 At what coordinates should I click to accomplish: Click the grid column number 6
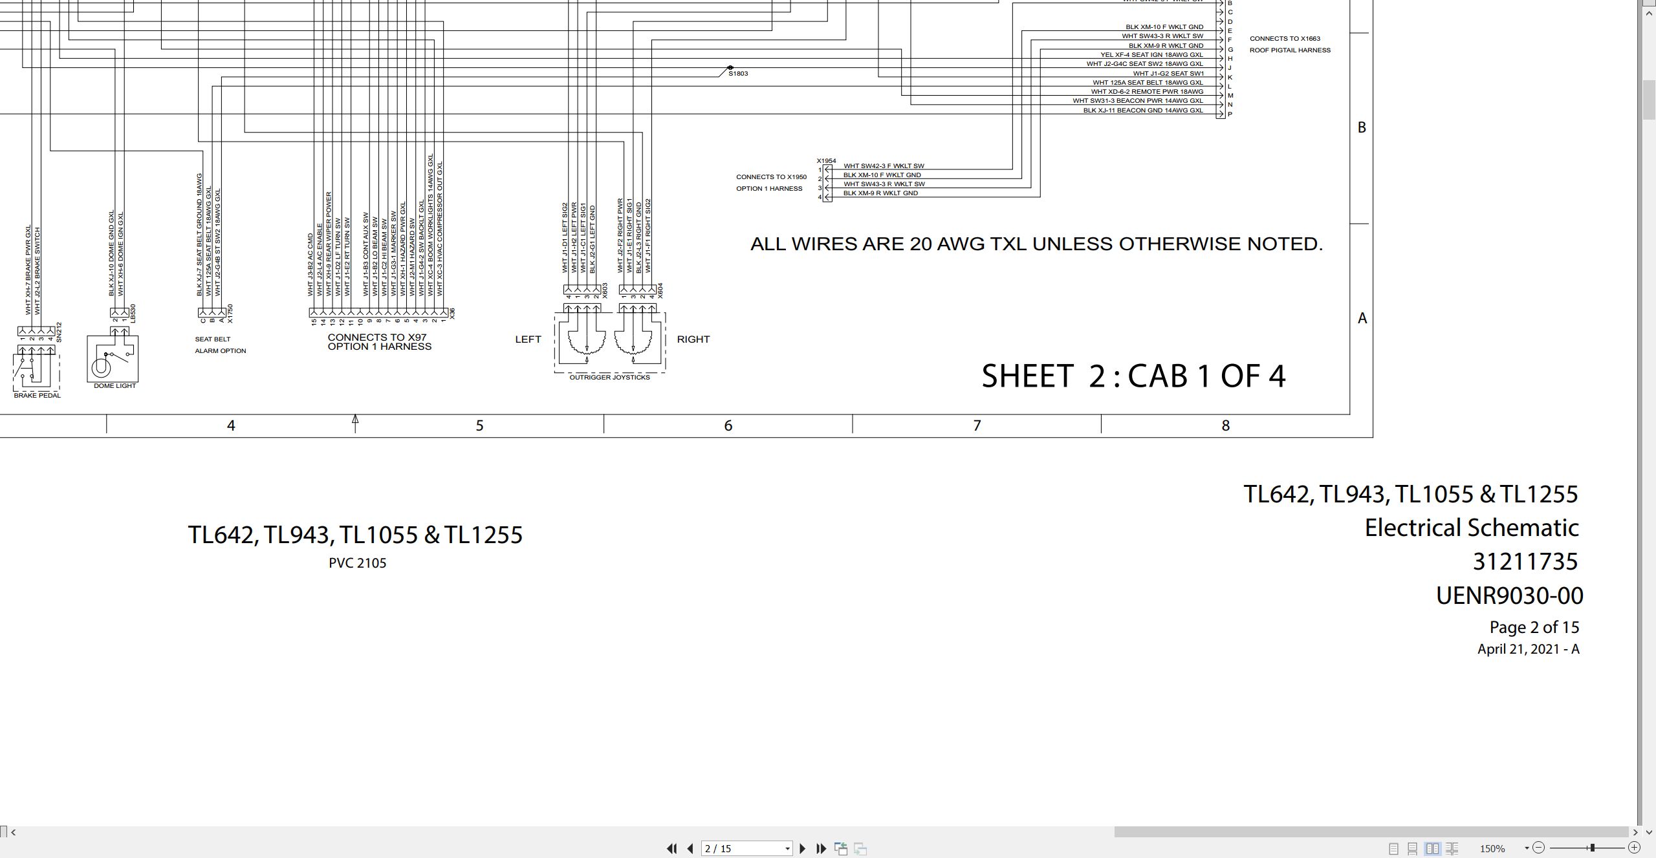[x=728, y=425]
